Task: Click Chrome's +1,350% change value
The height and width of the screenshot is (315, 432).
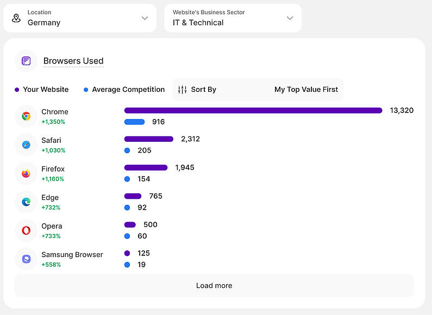Action: [x=53, y=122]
